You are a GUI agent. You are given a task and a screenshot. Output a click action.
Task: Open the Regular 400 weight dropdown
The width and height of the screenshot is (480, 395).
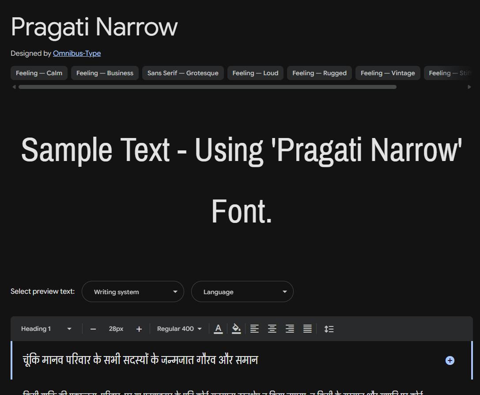179,329
